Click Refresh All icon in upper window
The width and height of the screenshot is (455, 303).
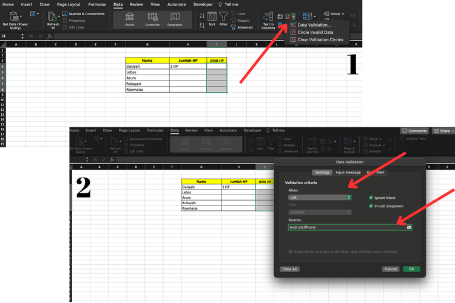52,17
